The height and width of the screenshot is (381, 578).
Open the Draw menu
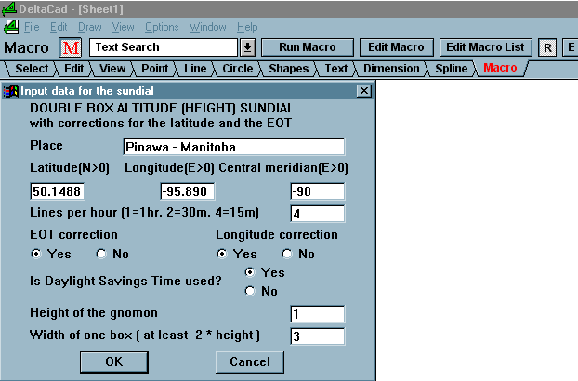[89, 27]
